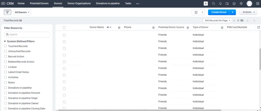Open more modules ellipsis

(x=137, y=4)
